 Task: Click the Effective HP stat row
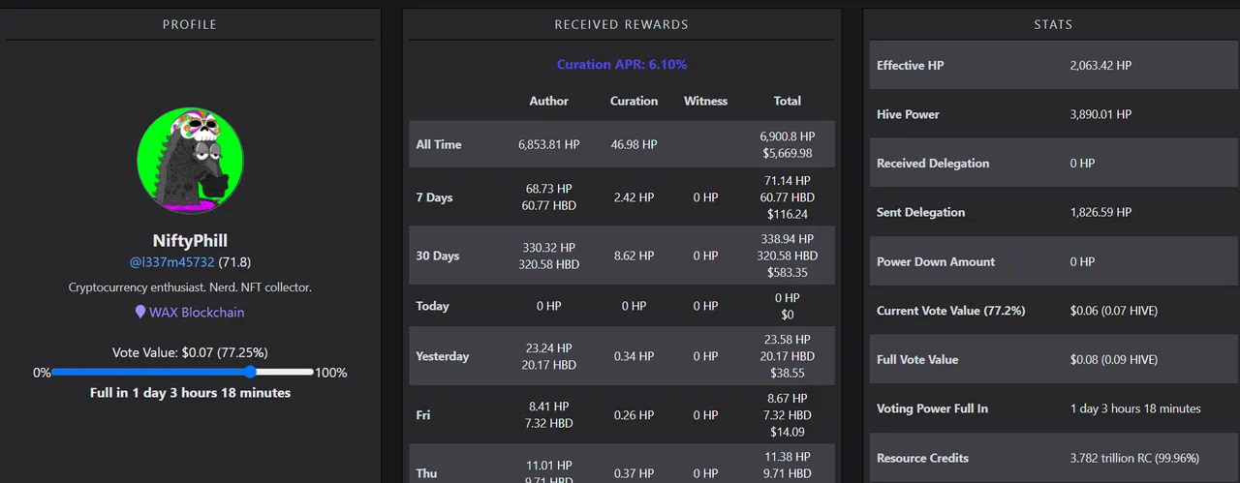[1054, 66]
